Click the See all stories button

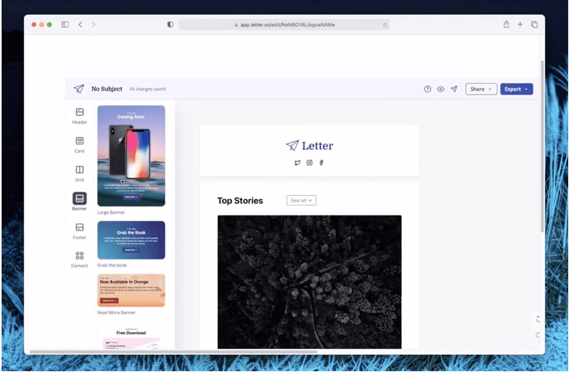pos(301,200)
